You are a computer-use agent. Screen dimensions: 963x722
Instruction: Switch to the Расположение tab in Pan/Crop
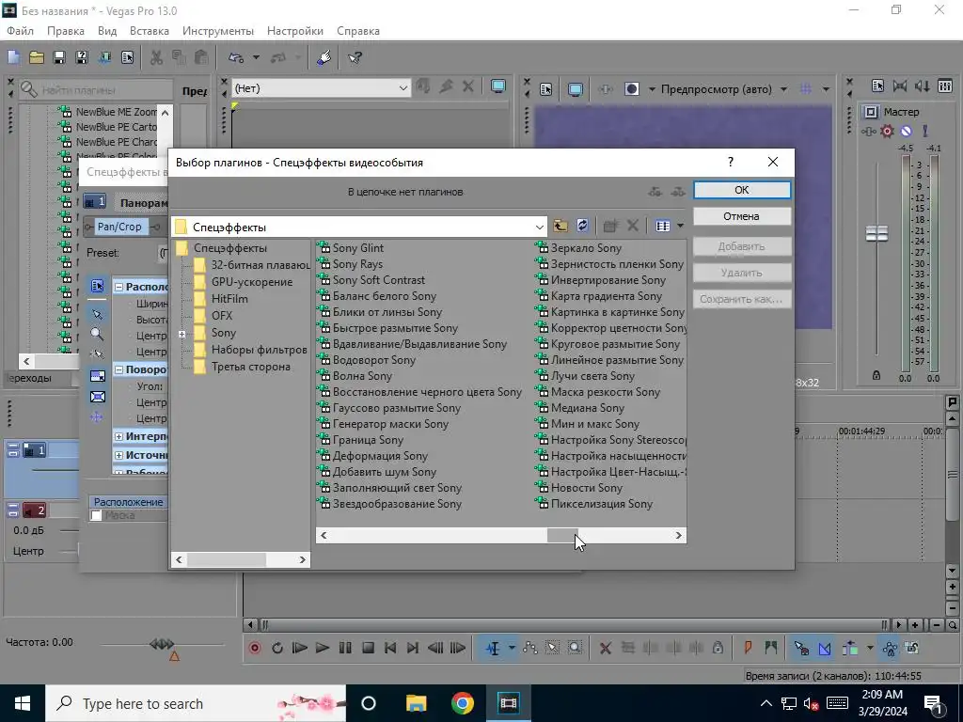(x=128, y=502)
